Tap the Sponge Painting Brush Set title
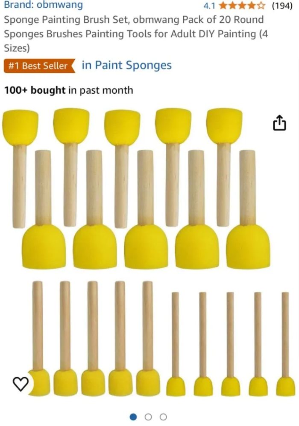299x426 pixels. [x=136, y=34]
